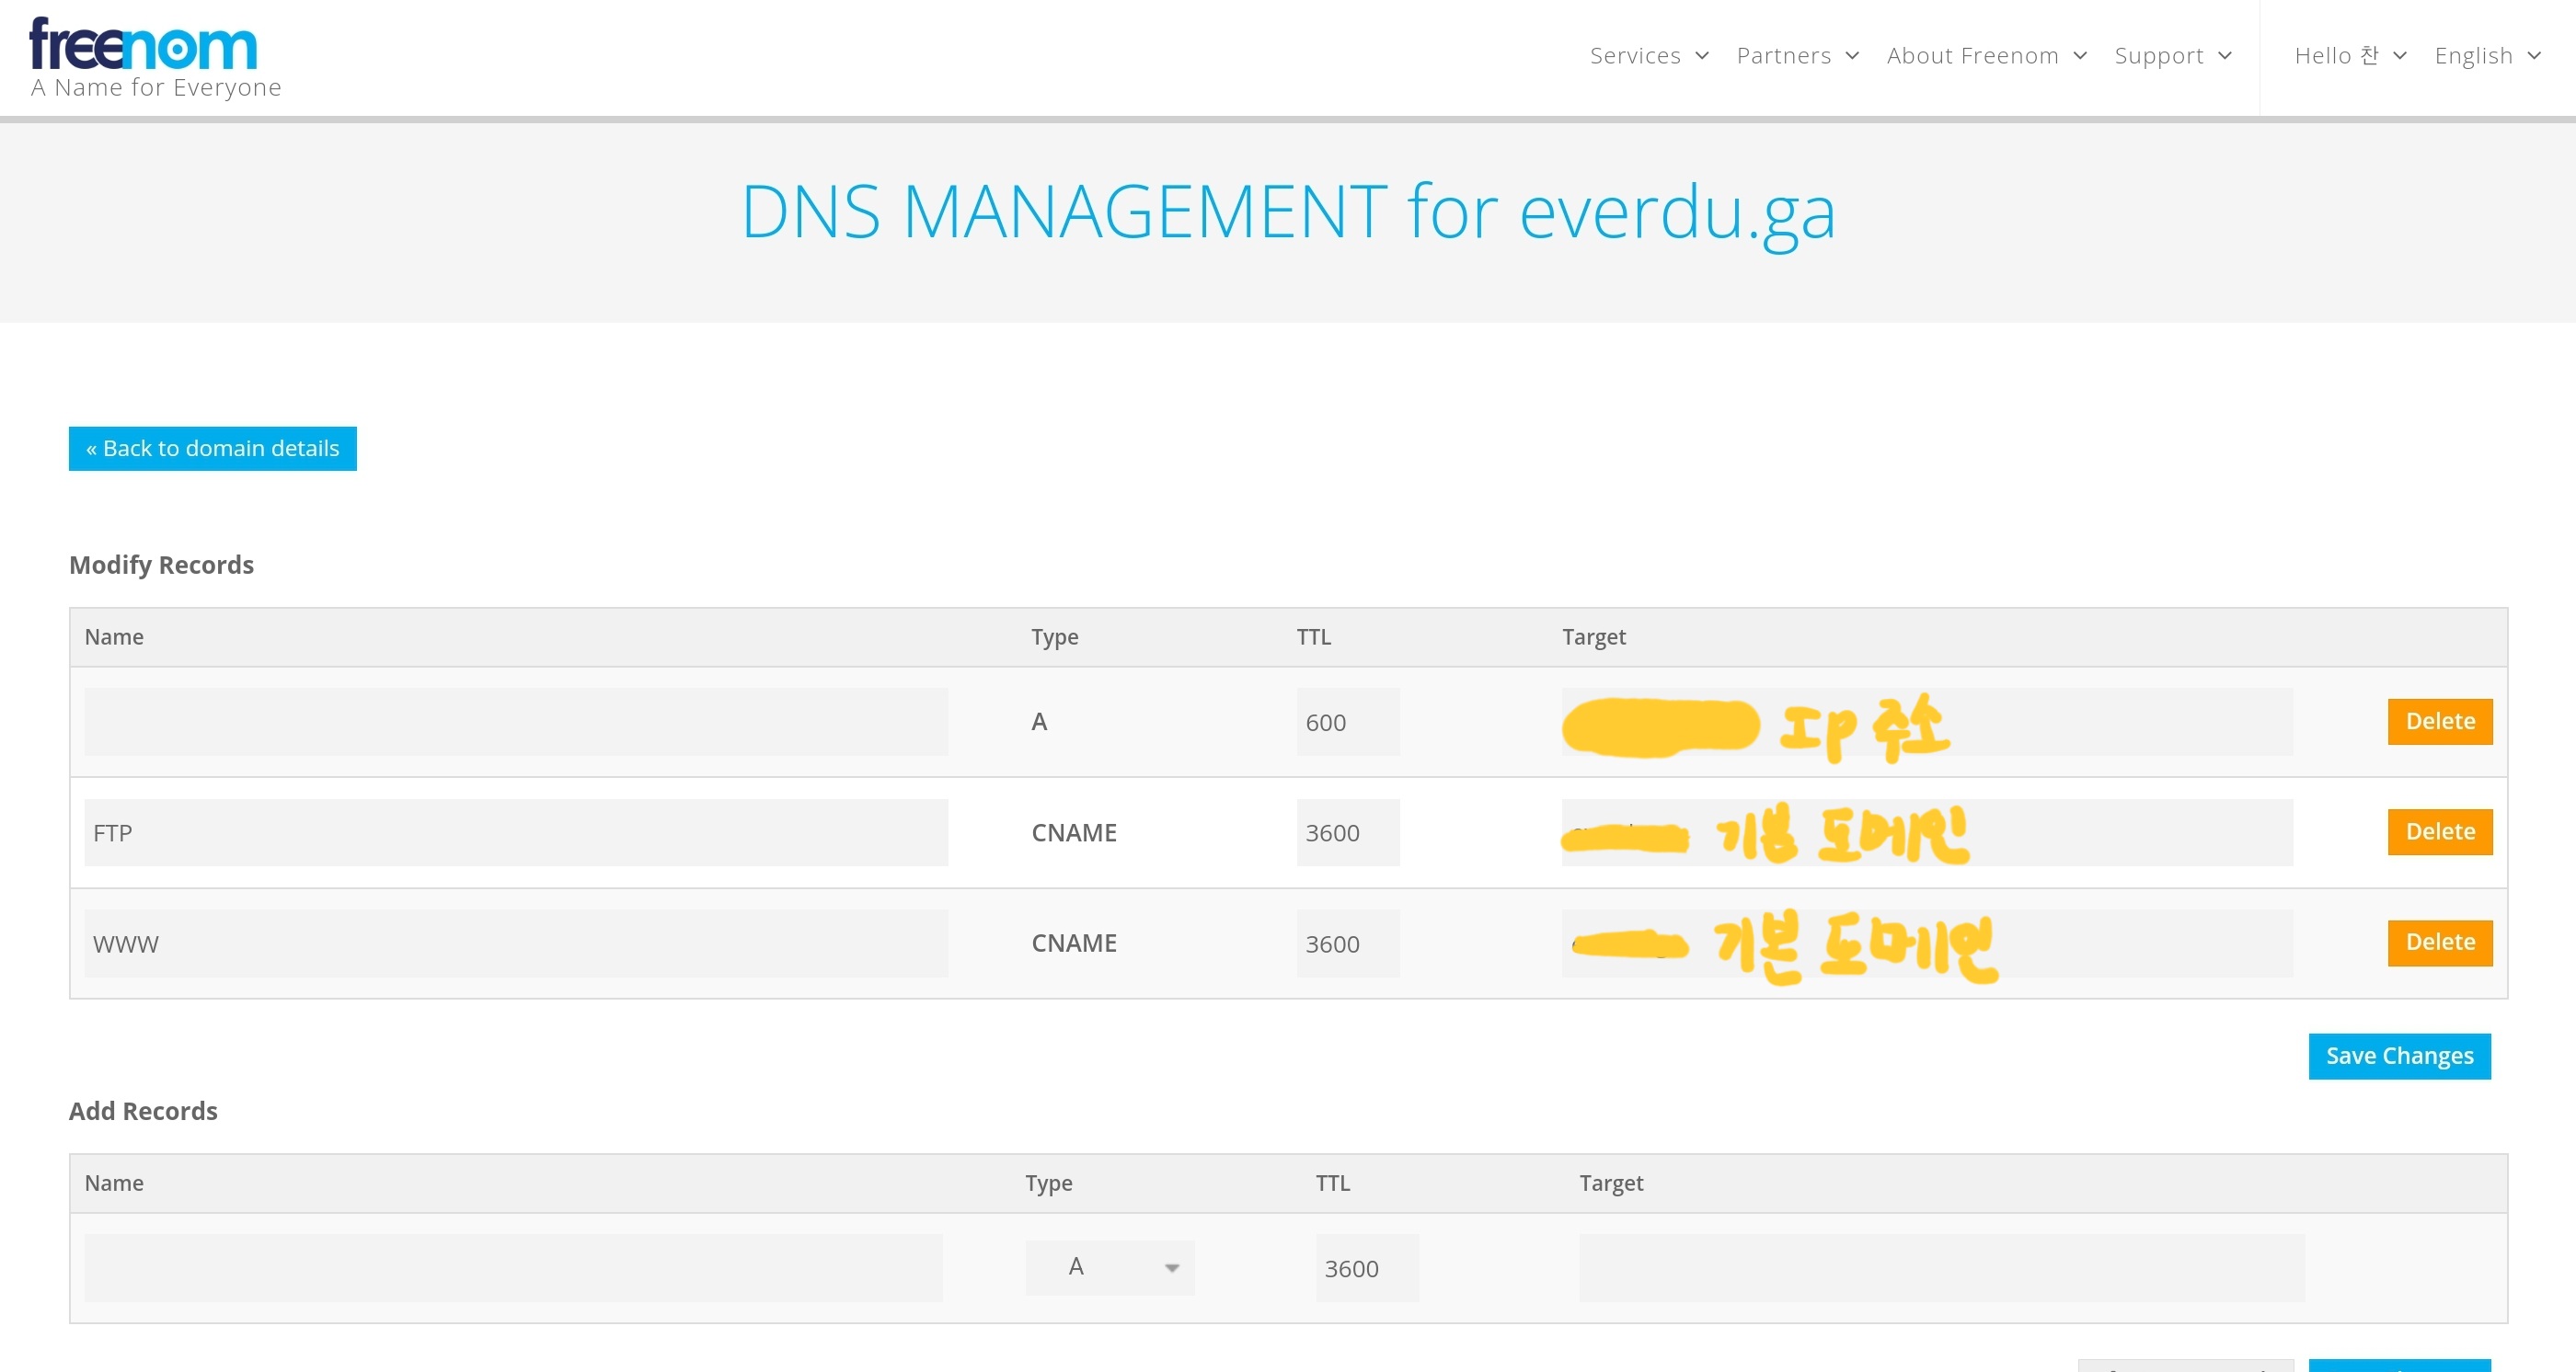Delete the FTP CNAME record
The height and width of the screenshot is (1372, 2576).
2439,831
